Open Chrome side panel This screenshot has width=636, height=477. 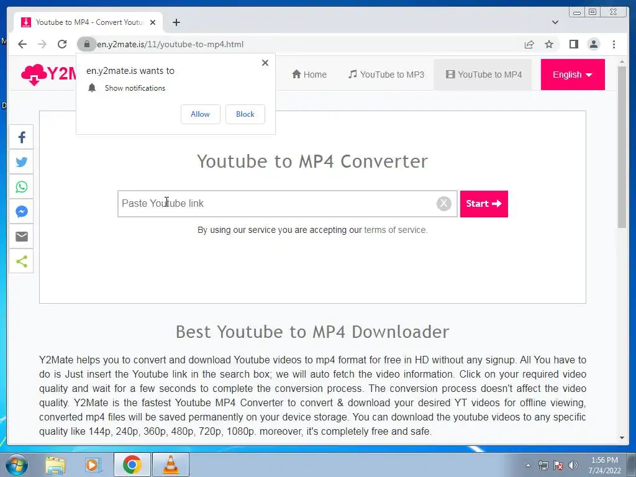click(573, 44)
